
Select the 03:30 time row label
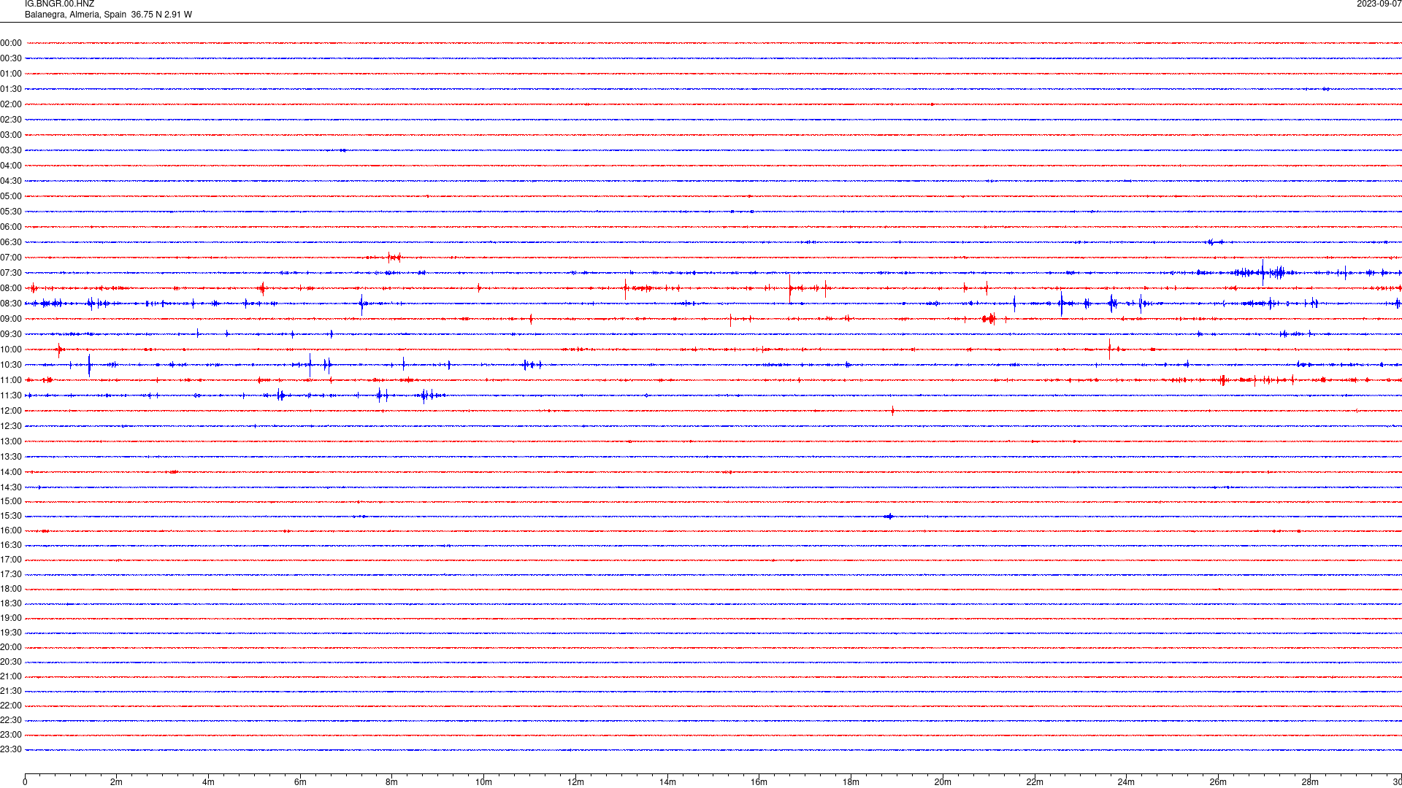point(11,150)
